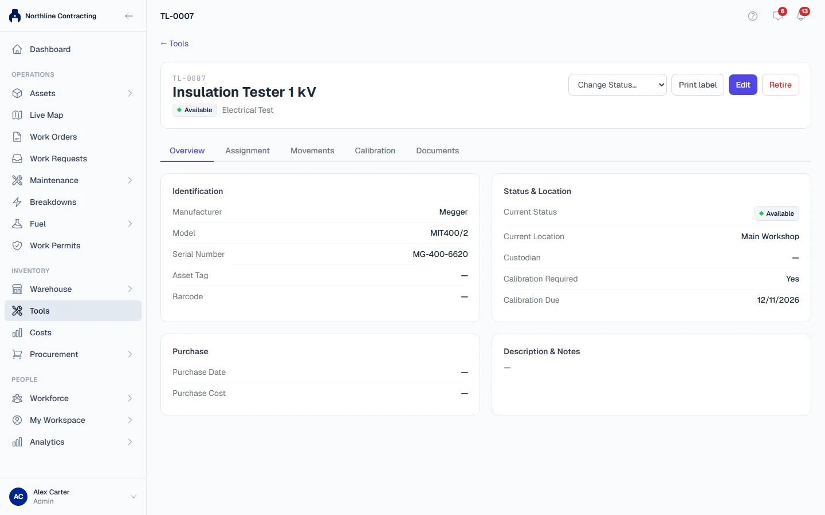Go back via the Tools link
Screen dimensions: 825x515
point(175,43)
